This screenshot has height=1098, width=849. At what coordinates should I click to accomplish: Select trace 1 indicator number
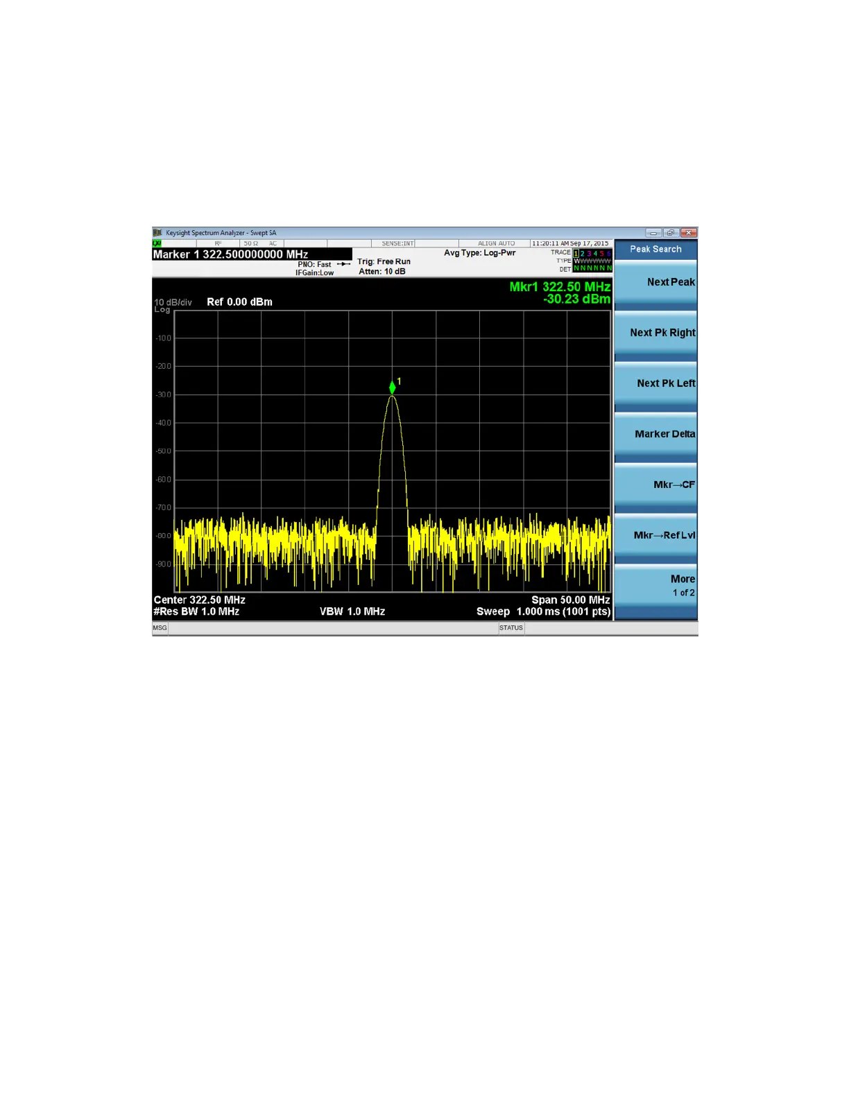[x=576, y=253]
